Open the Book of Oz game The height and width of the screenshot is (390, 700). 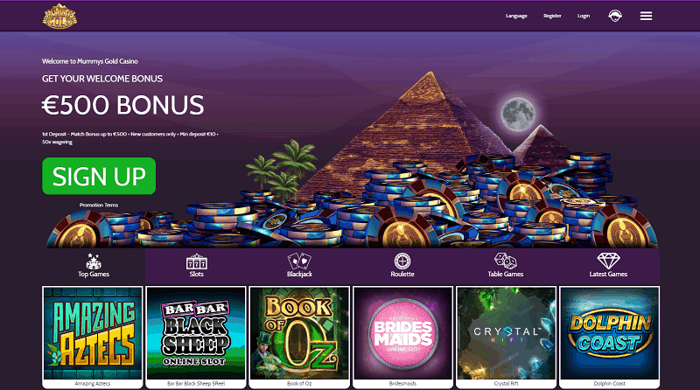(x=299, y=337)
